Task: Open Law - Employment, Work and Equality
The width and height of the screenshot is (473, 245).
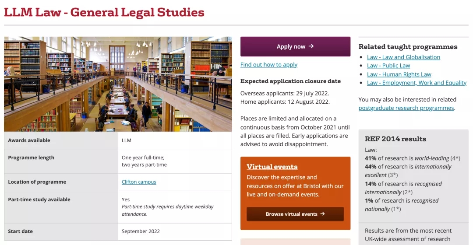Action: (x=417, y=83)
